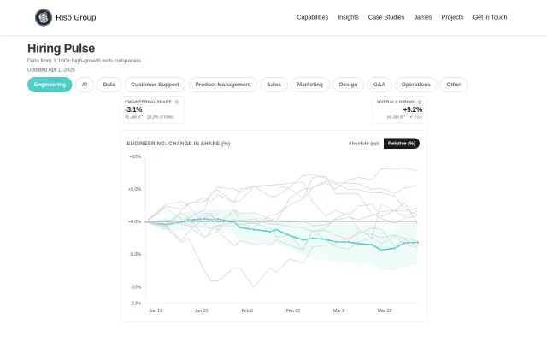
Task: Click the Mar 22 axis label
Action: tap(385, 310)
